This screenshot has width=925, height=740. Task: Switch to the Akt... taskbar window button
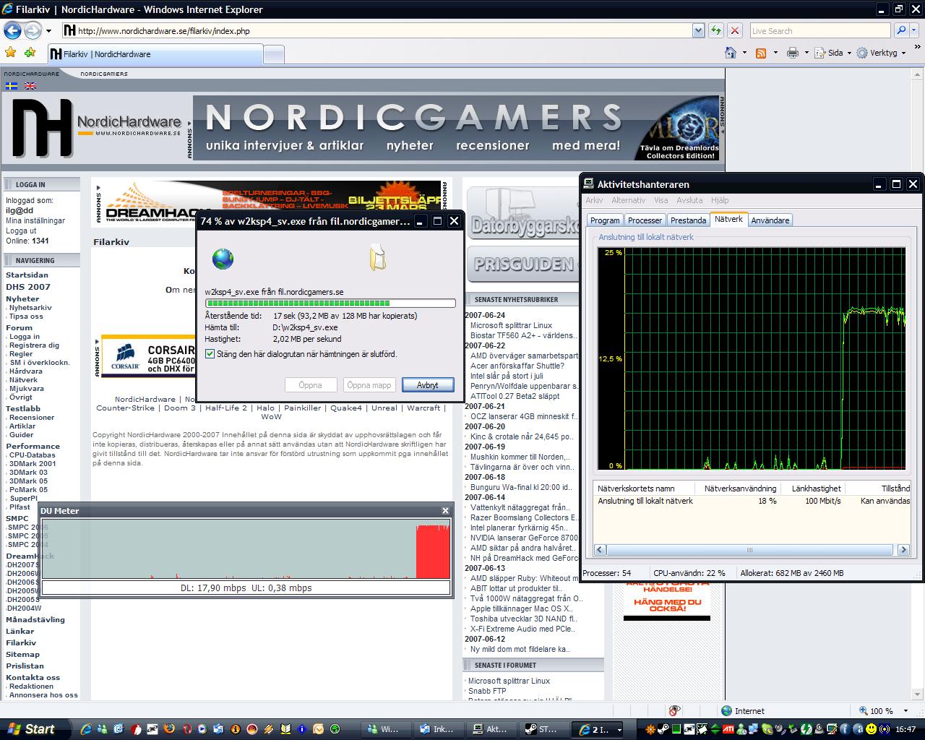[489, 729]
